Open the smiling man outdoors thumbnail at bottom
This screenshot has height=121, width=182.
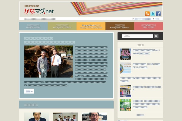click(94, 117)
